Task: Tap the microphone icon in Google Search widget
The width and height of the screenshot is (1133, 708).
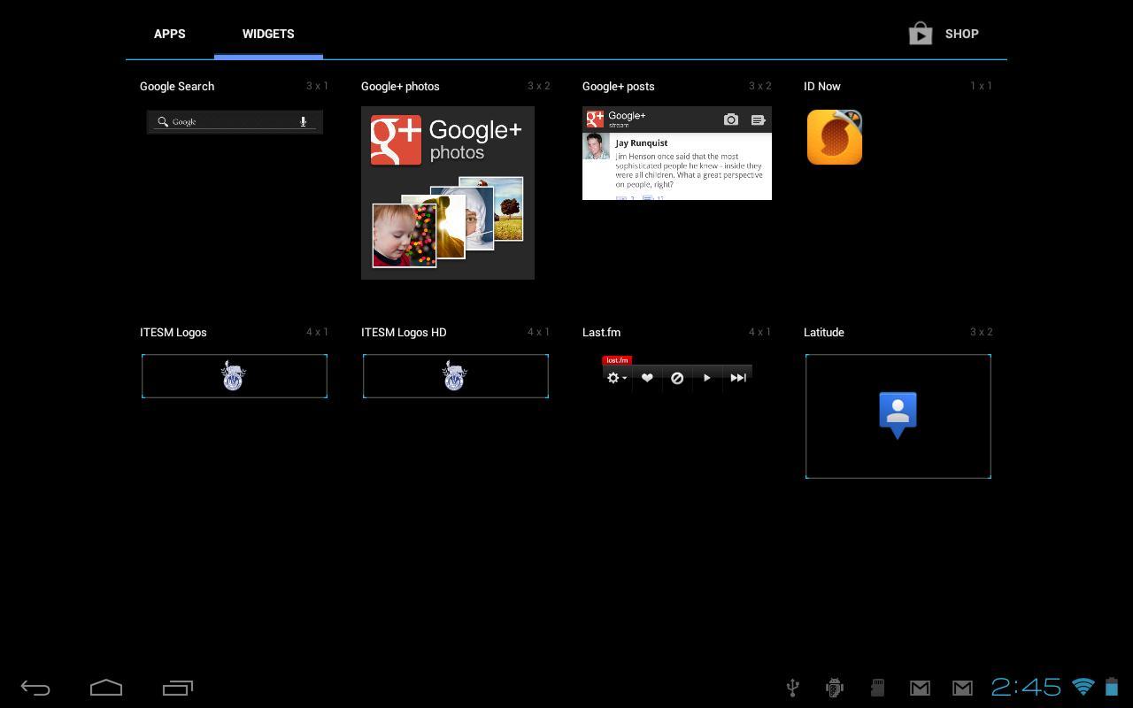Action: click(x=303, y=121)
